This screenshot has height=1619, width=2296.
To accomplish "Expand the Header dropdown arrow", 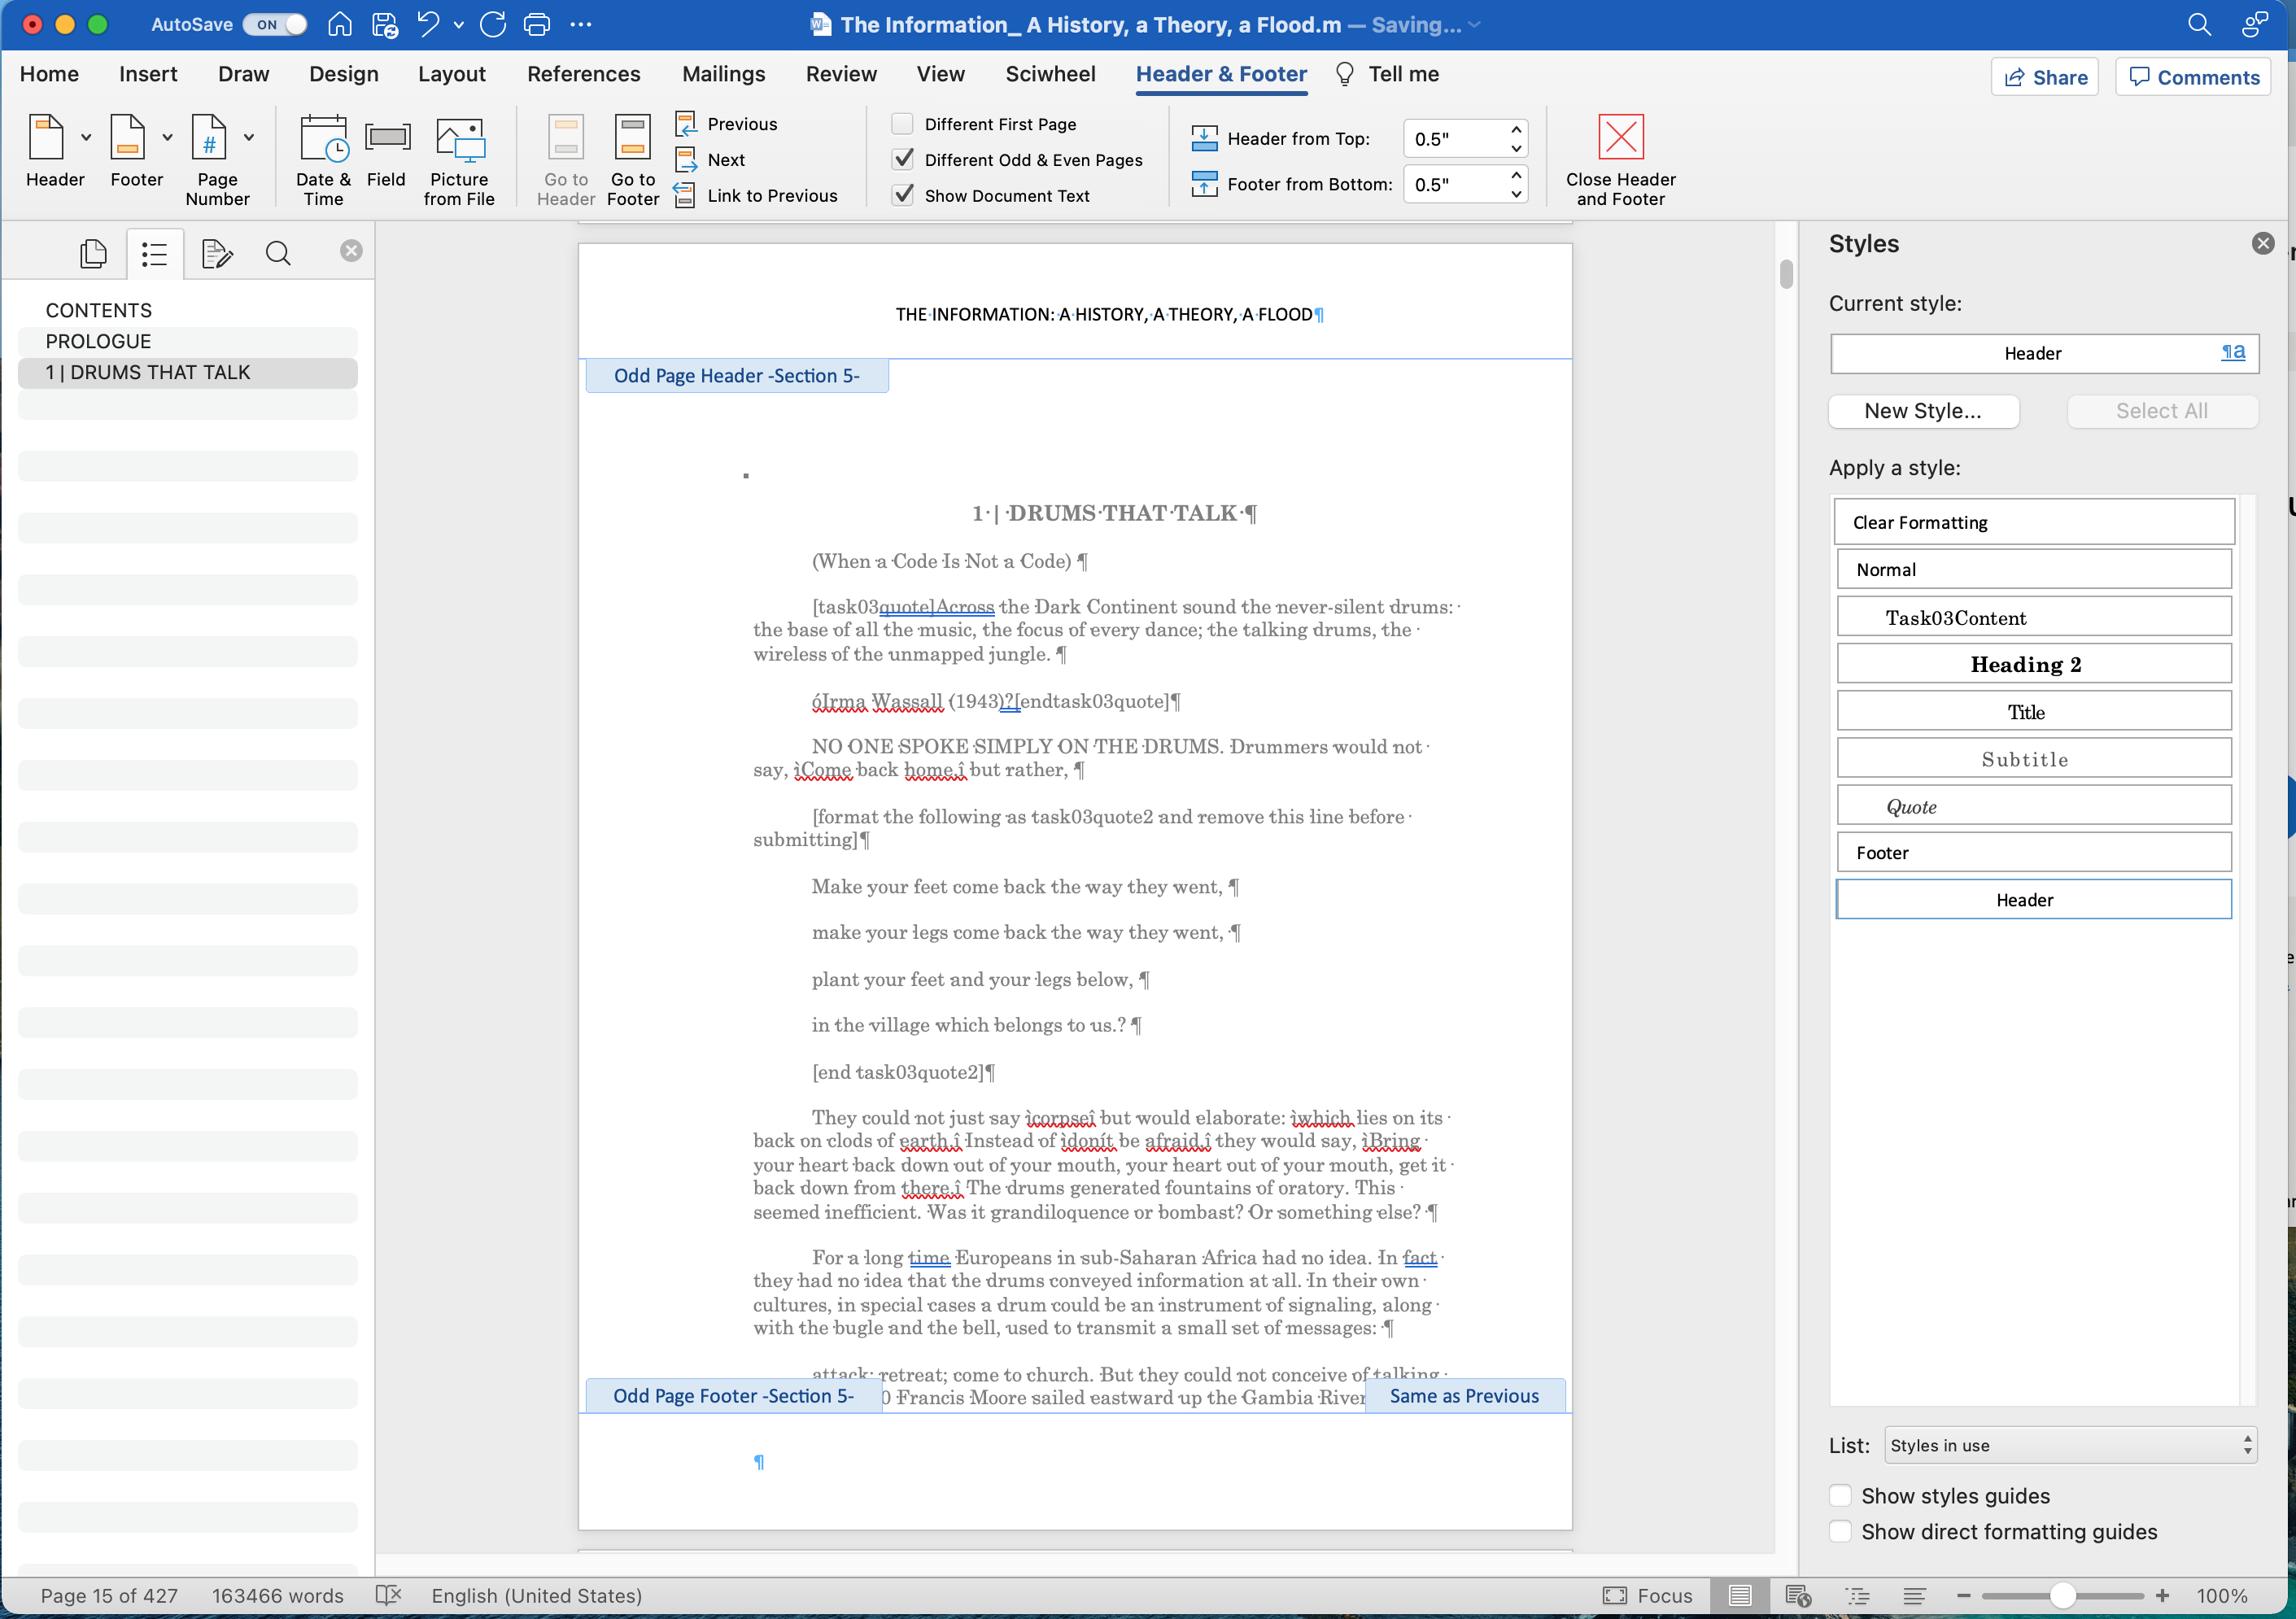I will 86,138.
